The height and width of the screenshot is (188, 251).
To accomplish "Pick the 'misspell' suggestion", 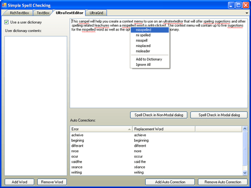I will [x=150, y=40].
